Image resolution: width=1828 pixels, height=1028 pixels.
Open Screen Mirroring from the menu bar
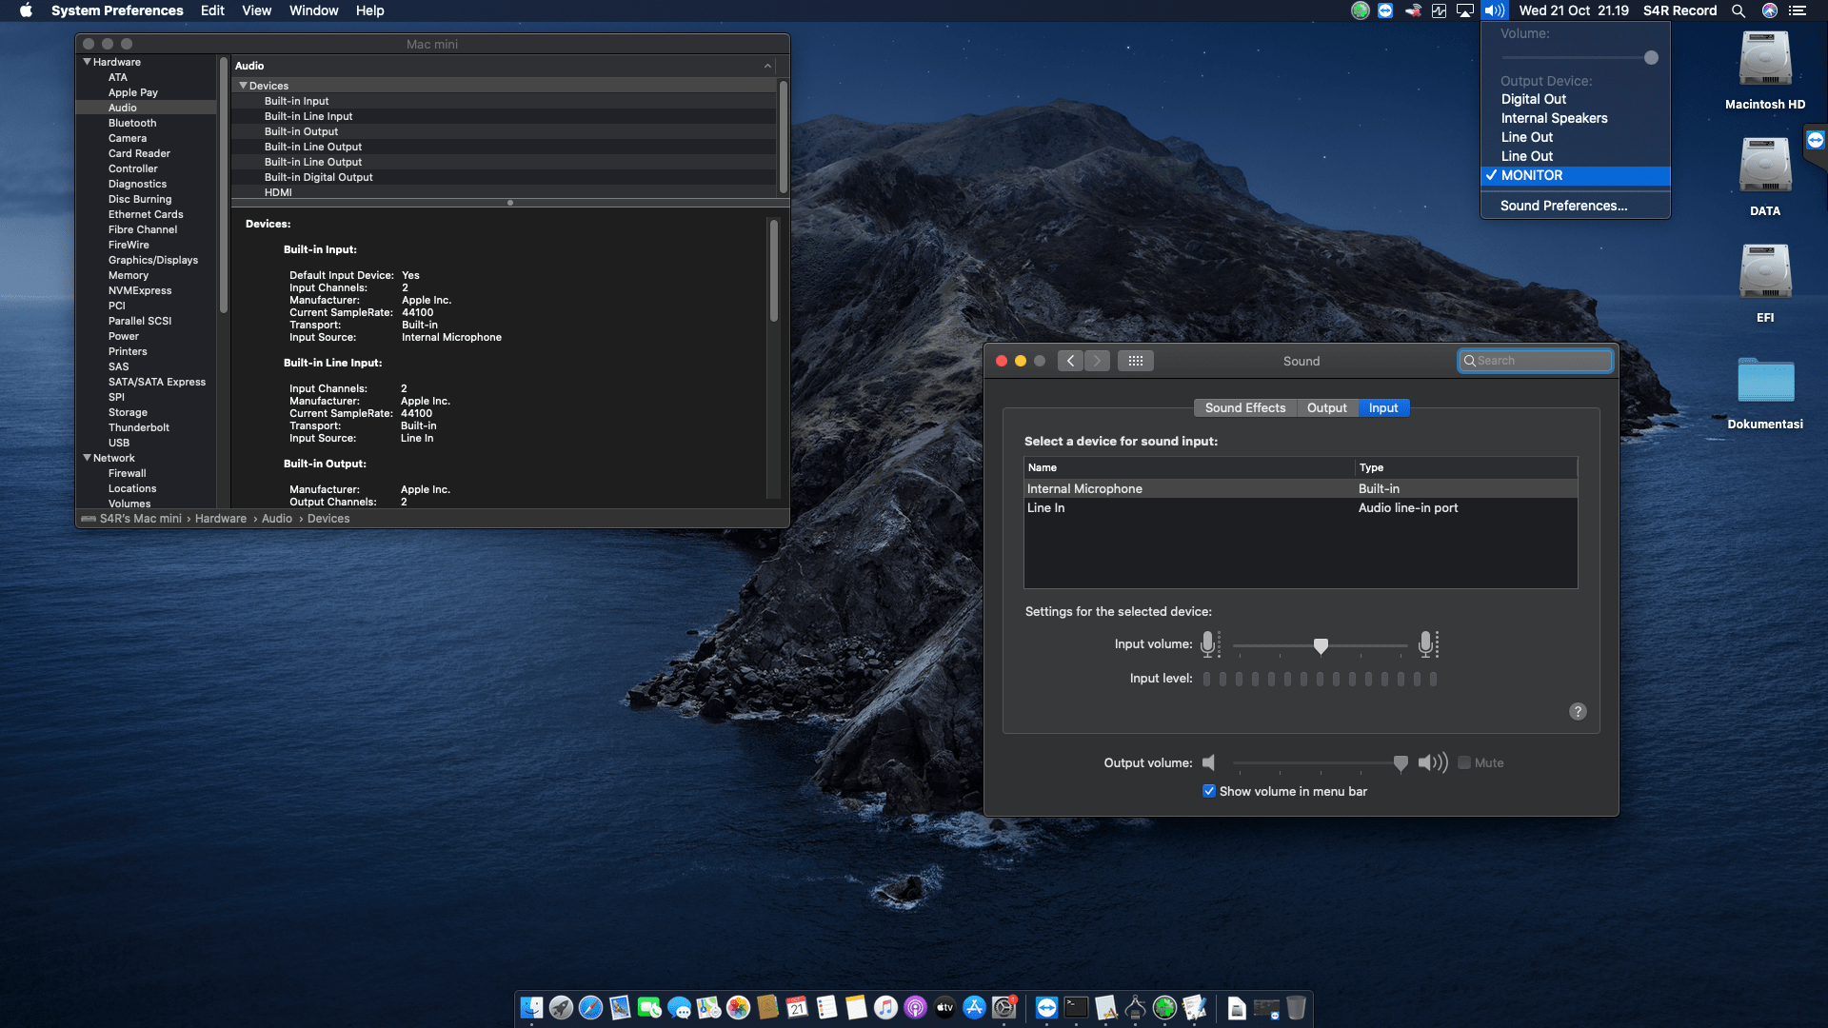[1463, 10]
